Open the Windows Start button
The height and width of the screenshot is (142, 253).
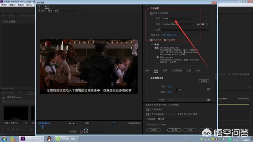pos(4,139)
